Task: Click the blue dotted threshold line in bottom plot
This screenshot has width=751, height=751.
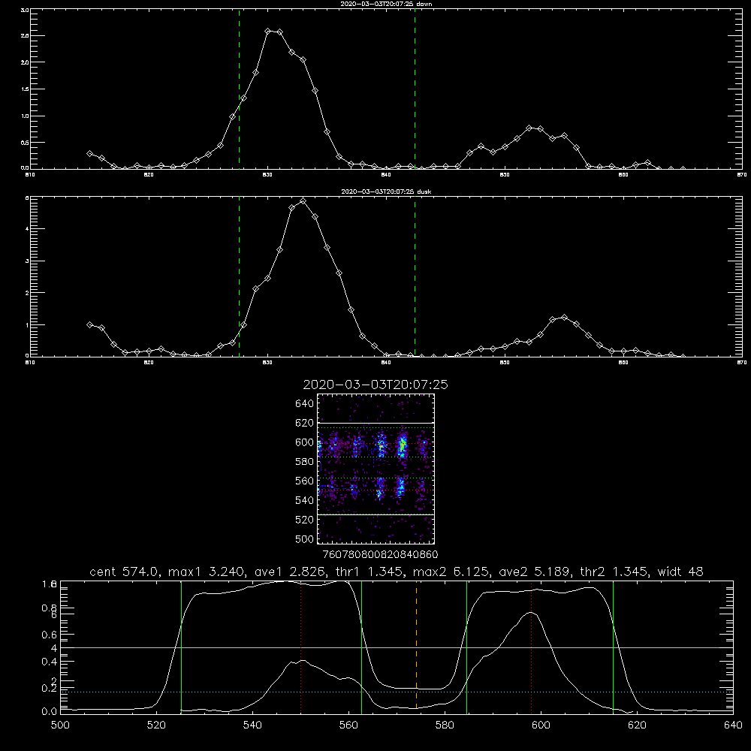Action: [397, 692]
